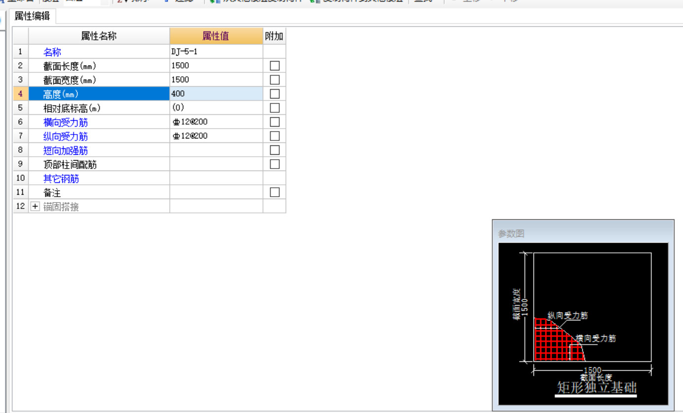Edit 相对底标高 value (0)
683x413 pixels.
click(216, 108)
